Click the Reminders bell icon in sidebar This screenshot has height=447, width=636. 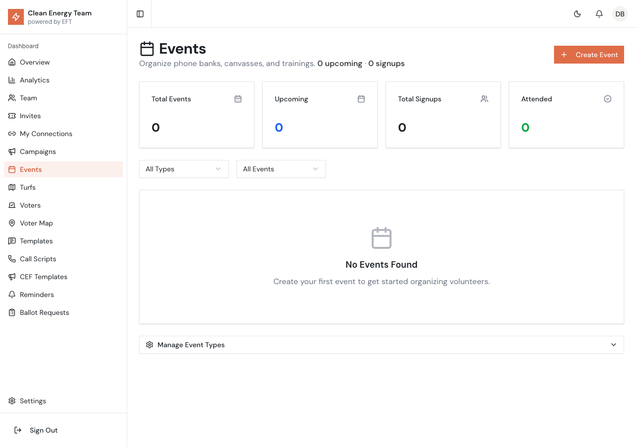tap(12, 295)
